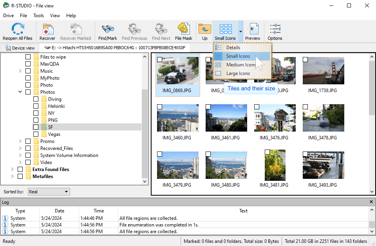Viewport: 376px width, 246px height.
Task: Tick the checkbox next to Music folder
Action: (x=28, y=71)
